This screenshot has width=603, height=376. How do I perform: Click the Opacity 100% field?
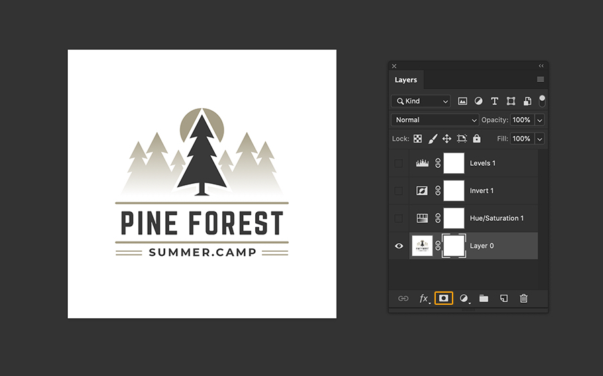pyautogui.click(x=522, y=120)
